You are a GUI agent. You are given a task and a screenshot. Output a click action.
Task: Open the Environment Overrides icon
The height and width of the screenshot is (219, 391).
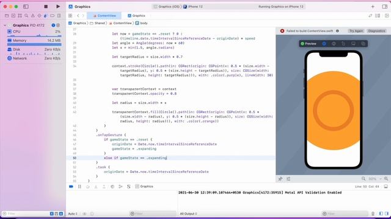pos(129,187)
